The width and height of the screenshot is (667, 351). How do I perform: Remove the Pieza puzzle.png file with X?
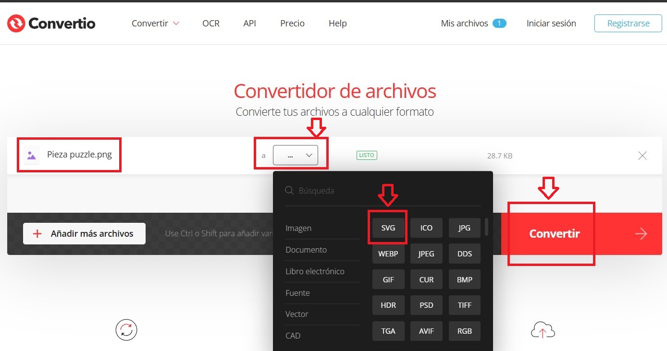click(x=642, y=156)
